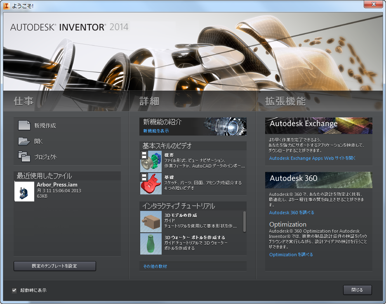Open the 3D モデルの作成 tutorial thumbnail
Image resolution: width=386 pixels, height=304 pixels.
click(151, 222)
